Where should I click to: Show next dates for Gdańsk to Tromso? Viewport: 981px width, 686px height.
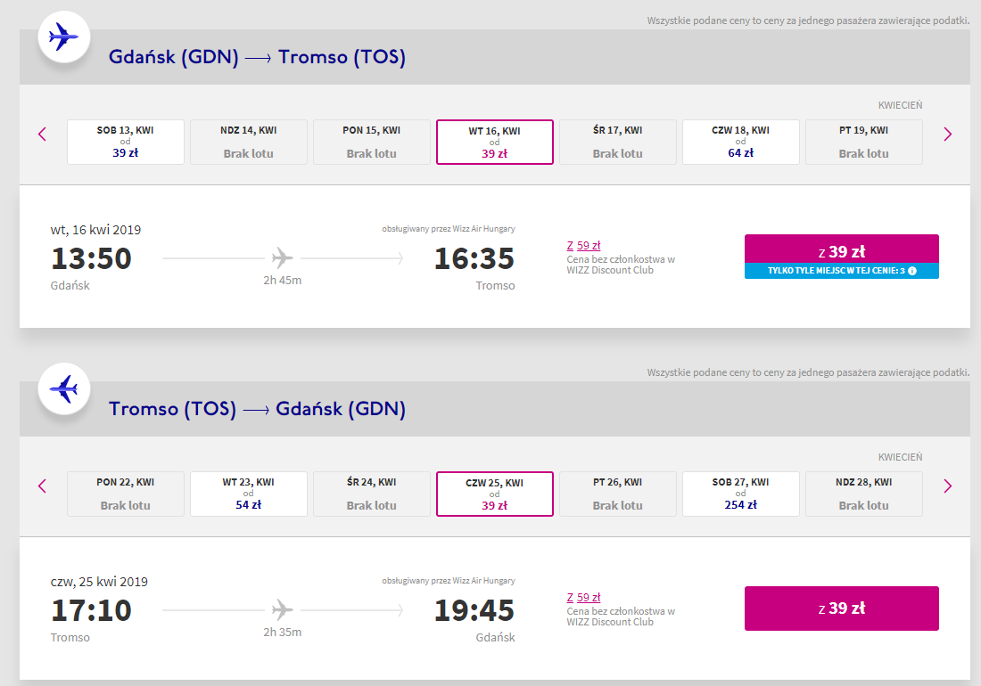(x=947, y=135)
